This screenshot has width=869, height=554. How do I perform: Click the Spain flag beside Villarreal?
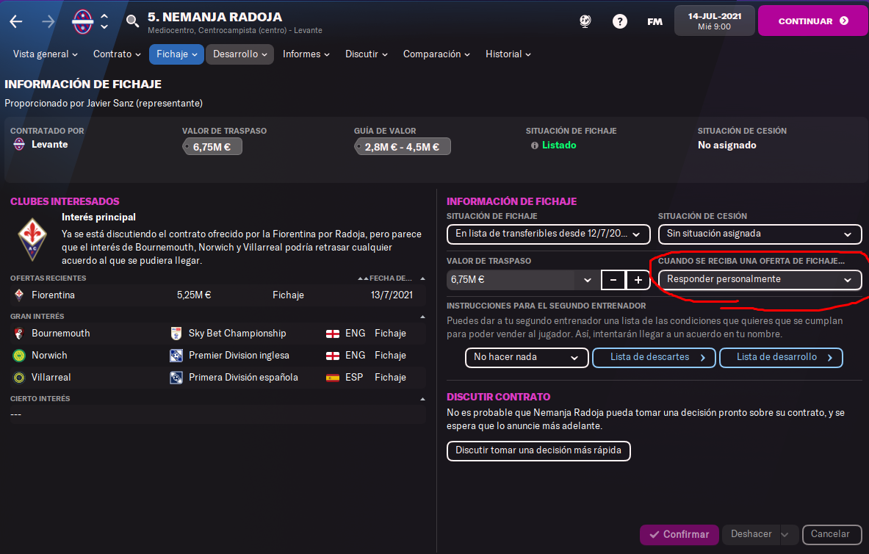[x=333, y=378]
